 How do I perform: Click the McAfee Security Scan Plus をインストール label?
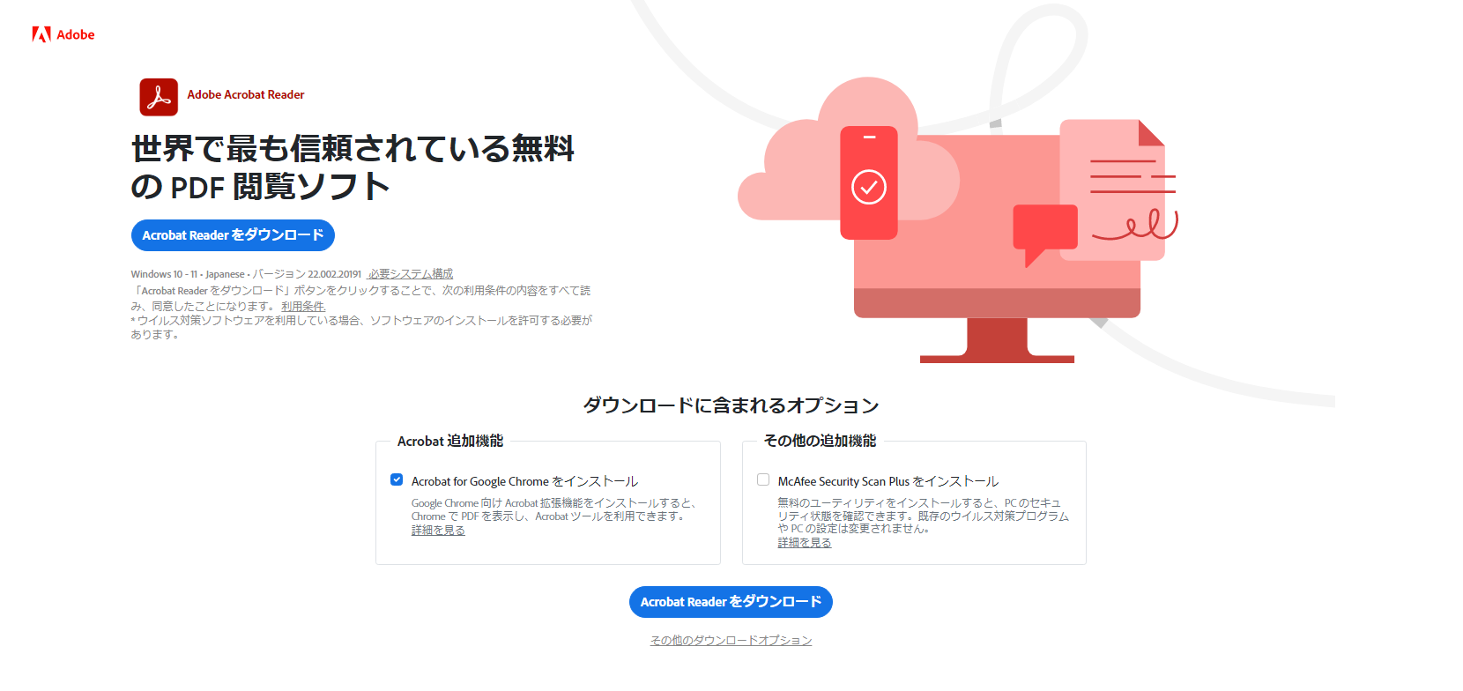[x=888, y=481]
